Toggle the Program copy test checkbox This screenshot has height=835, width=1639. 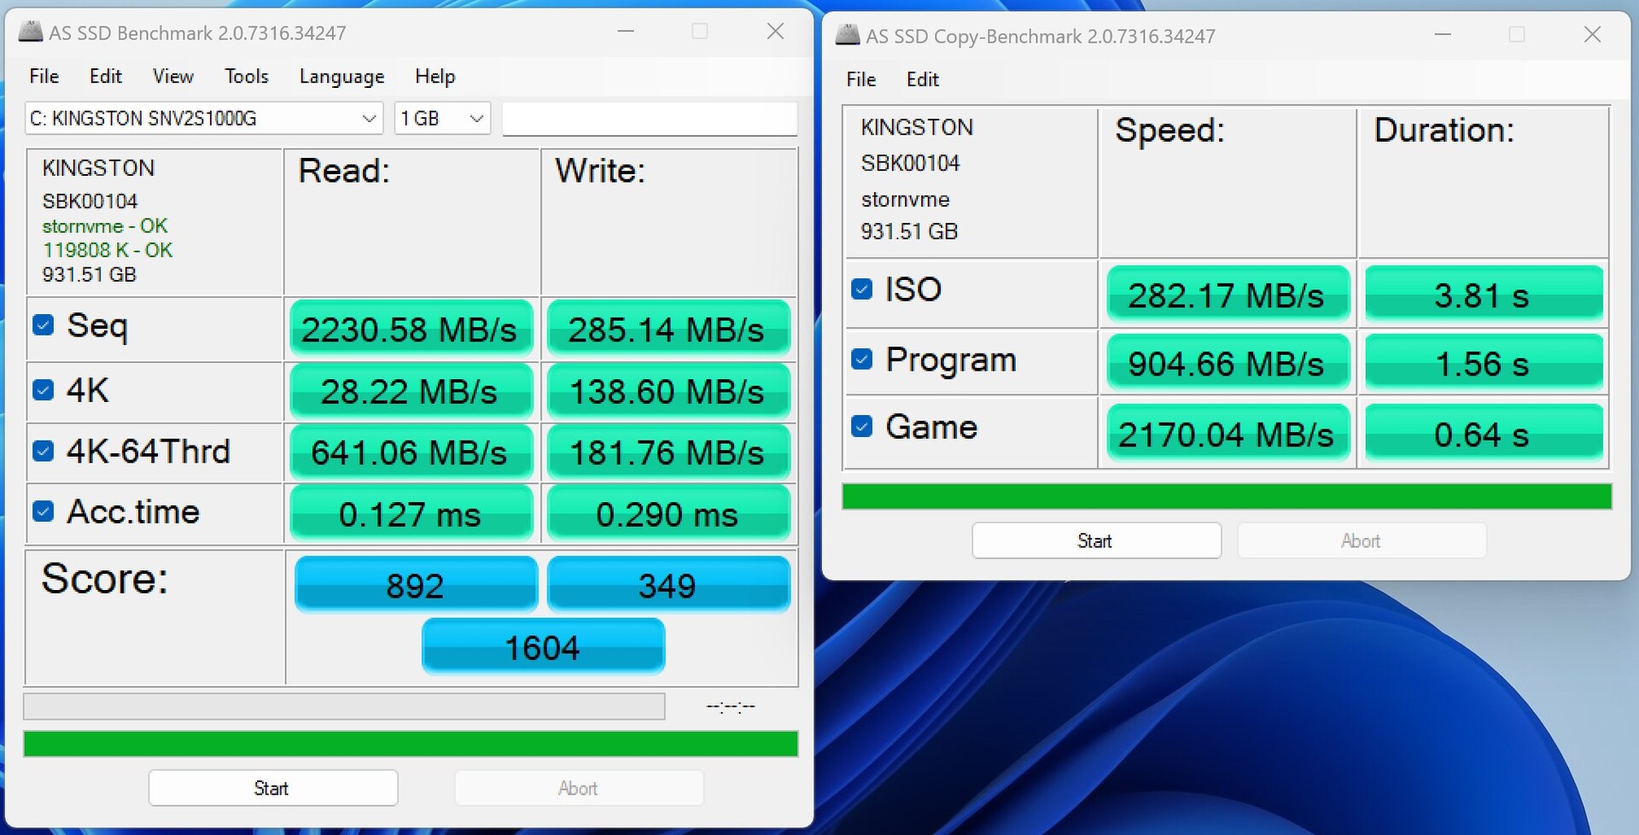(862, 359)
